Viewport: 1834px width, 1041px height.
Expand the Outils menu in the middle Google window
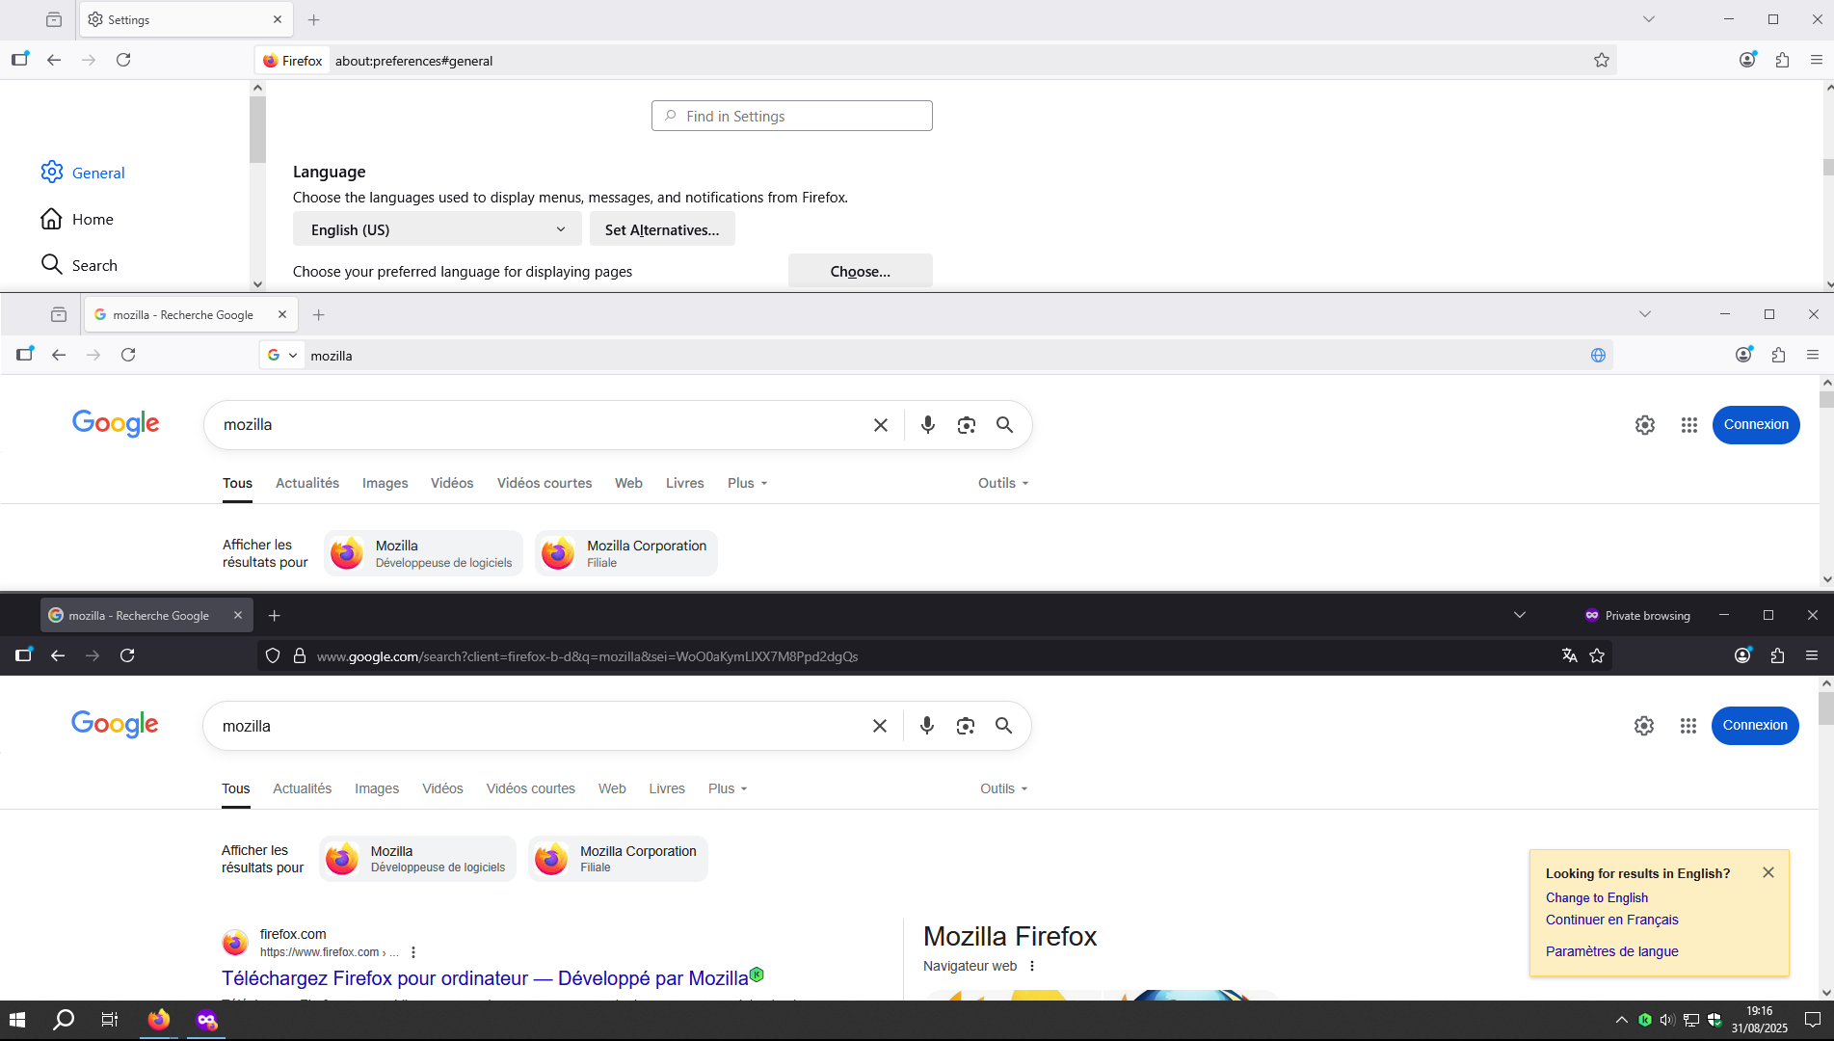click(x=1003, y=483)
